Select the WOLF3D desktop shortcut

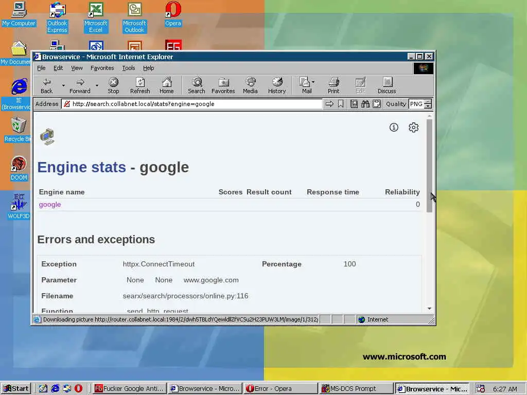[x=19, y=207]
